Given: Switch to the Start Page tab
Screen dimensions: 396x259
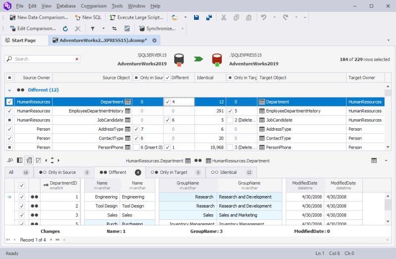Looking at the screenshot, I should (24, 41).
